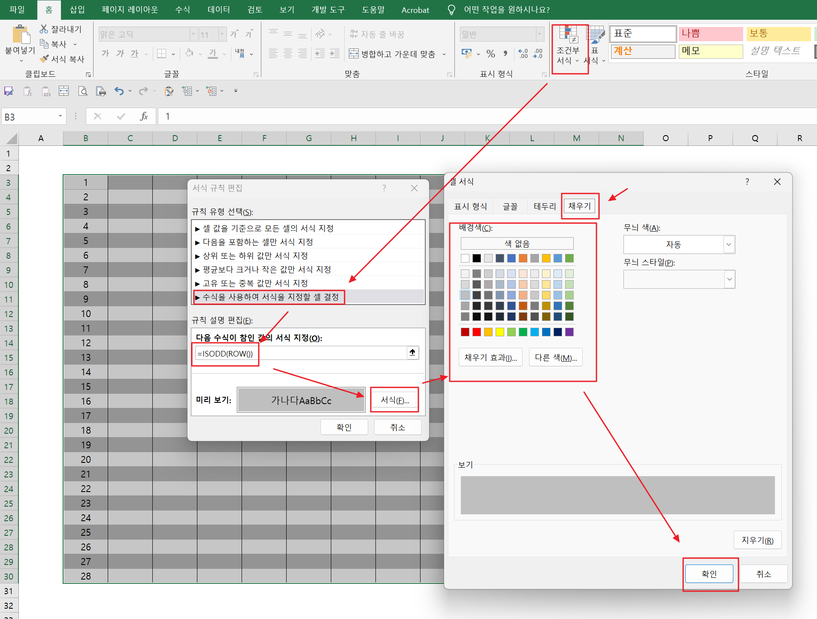The width and height of the screenshot is (817, 619).
Task: Click the decrease decimal icon
Action: click(538, 54)
